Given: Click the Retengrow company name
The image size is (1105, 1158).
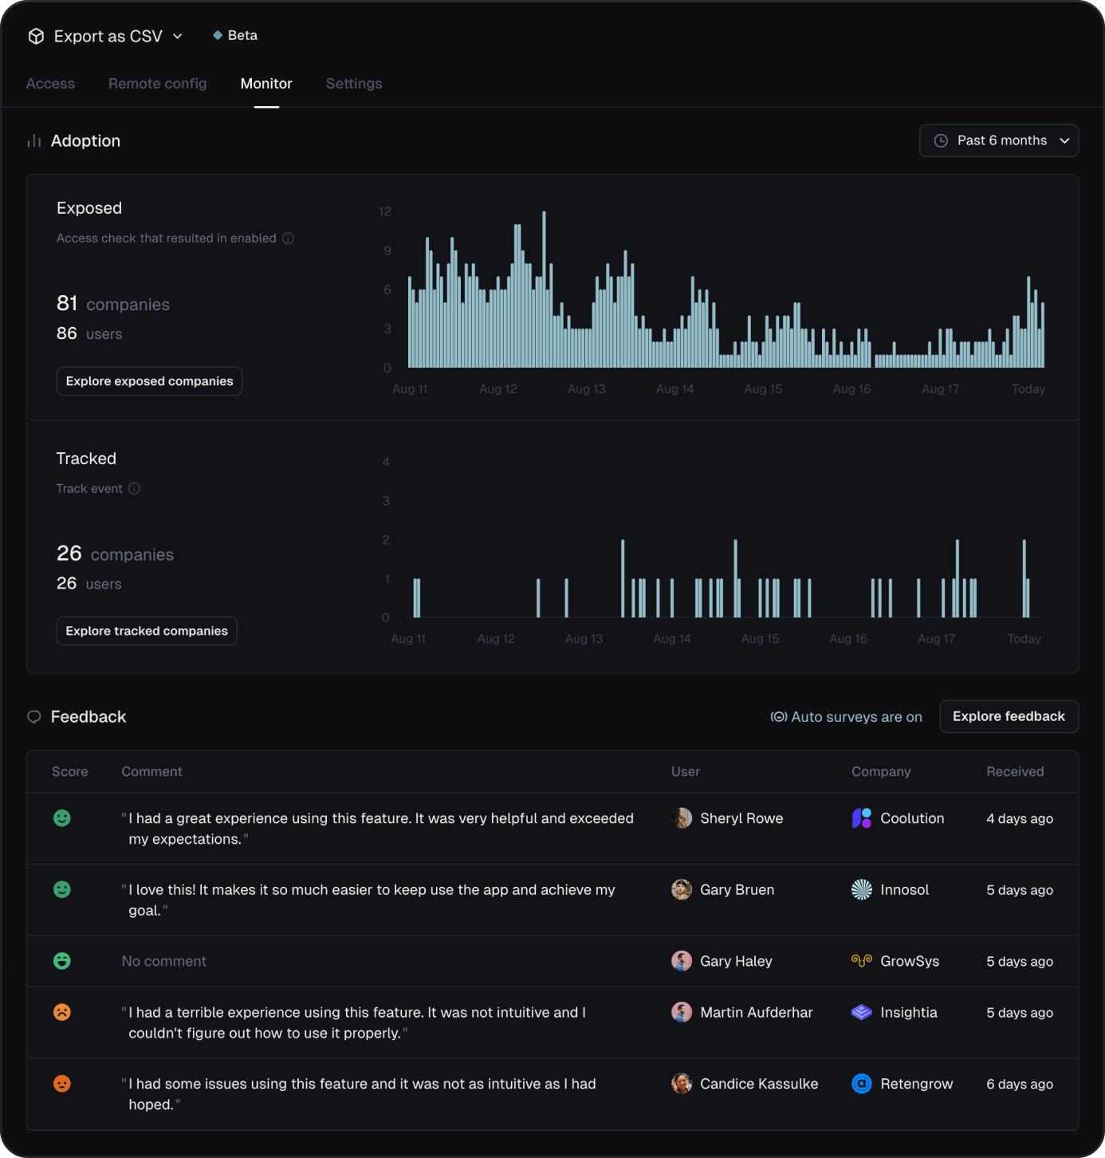Looking at the screenshot, I should (917, 1084).
